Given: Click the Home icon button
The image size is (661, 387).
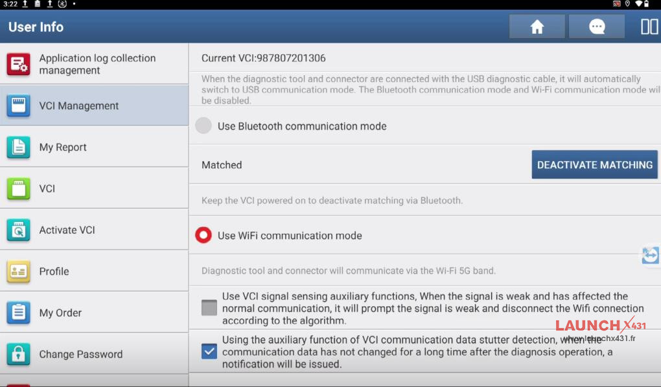Looking at the screenshot, I should tap(537, 27).
